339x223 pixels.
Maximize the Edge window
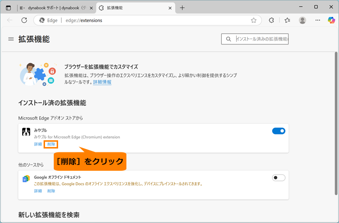pyautogui.click(x=316, y=7)
